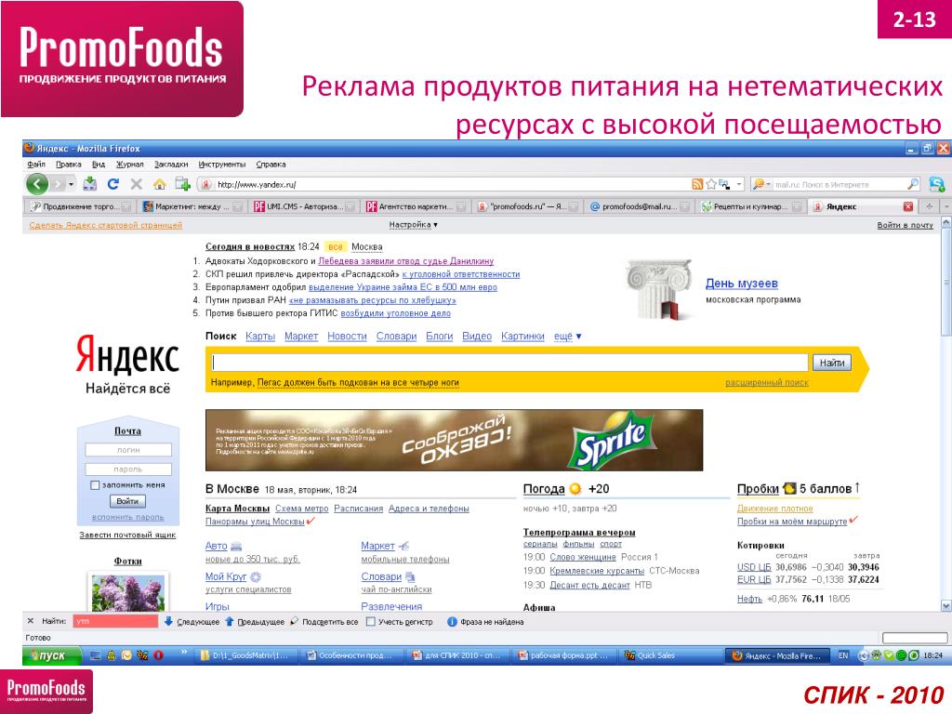Click the Yandex search input field
Viewport: 952px width, 714px height.
pyautogui.click(x=510, y=363)
